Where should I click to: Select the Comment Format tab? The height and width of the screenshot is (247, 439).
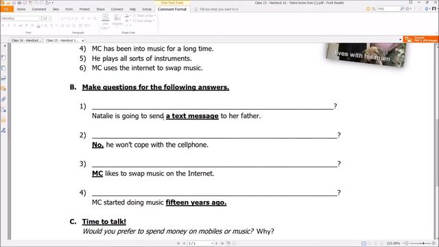tap(172, 9)
